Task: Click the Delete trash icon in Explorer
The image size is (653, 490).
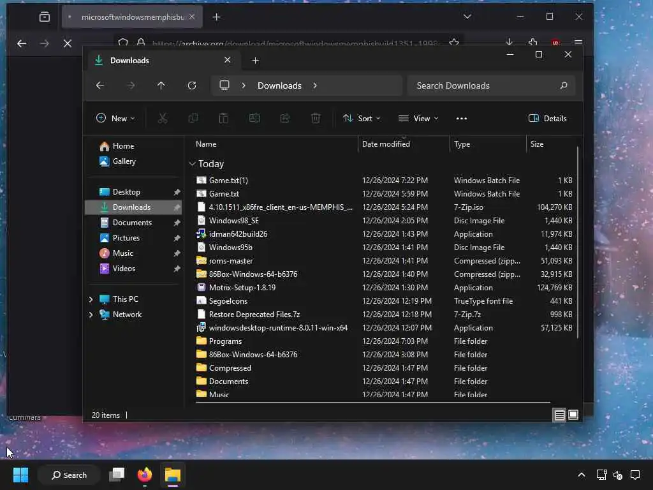Action: click(316, 118)
